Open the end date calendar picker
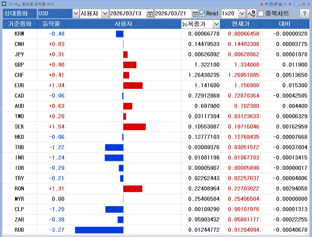 pos(195,14)
